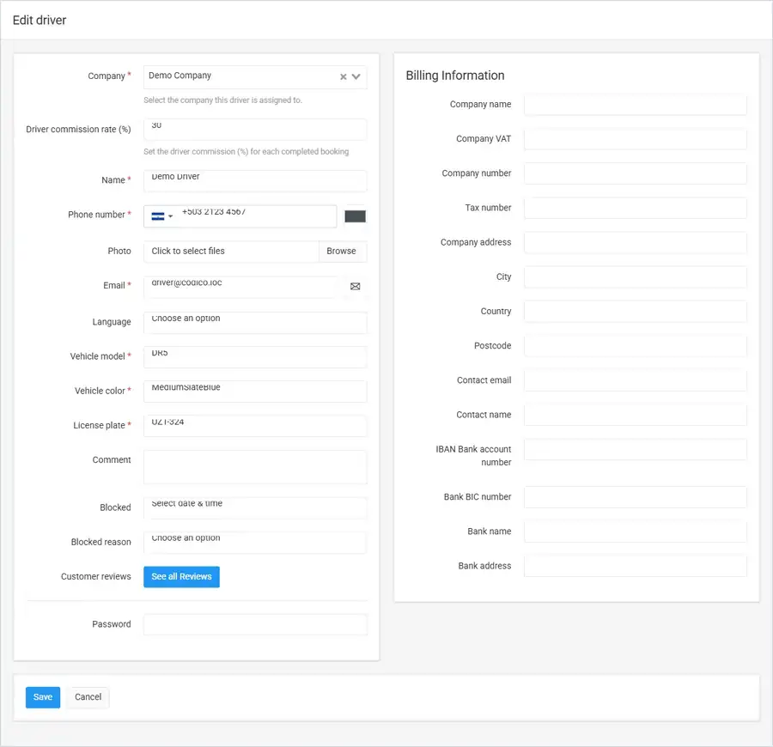Viewport: 773px width, 747px height.
Task: Focus the Bank BIC number field
Action: point(635,497)
